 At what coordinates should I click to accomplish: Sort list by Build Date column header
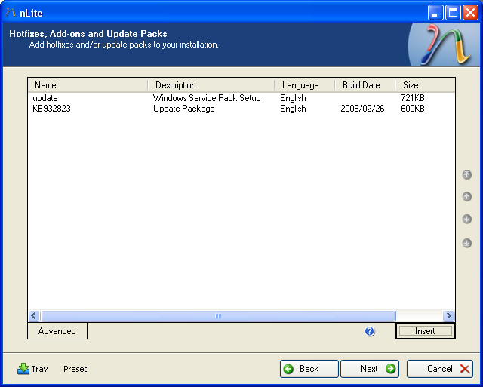(365, 85)
